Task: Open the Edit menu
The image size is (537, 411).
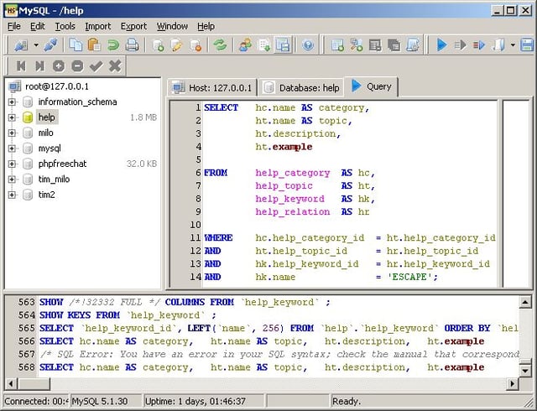Action: tap(37, 26)
